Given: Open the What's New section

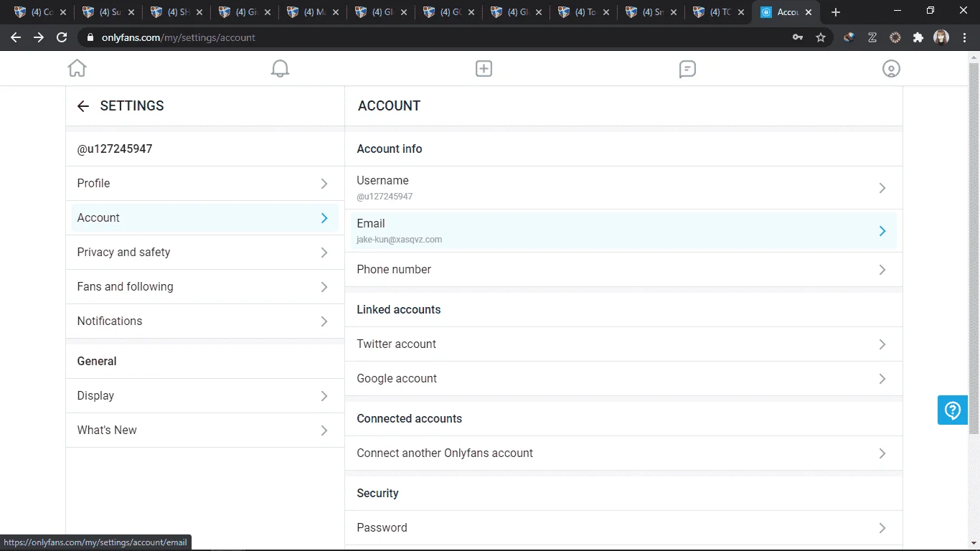Looking at the screenshot, I should 205,430.
